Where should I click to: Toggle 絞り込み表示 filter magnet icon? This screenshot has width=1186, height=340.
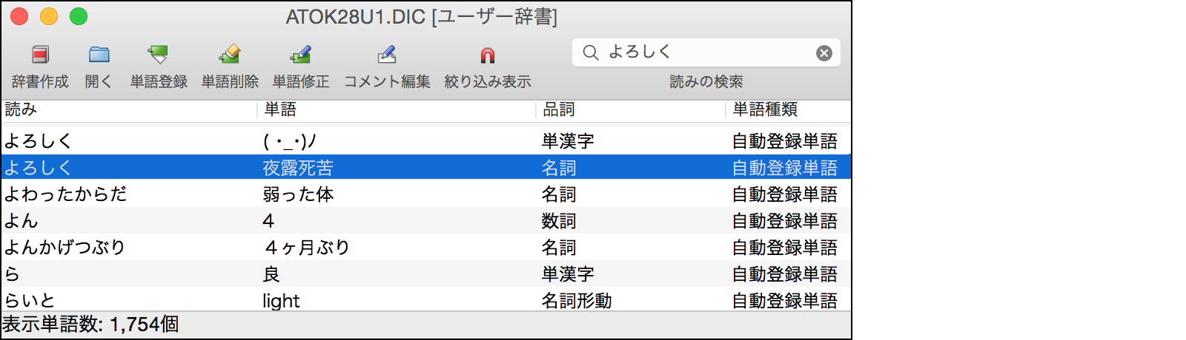coord(487,55)
